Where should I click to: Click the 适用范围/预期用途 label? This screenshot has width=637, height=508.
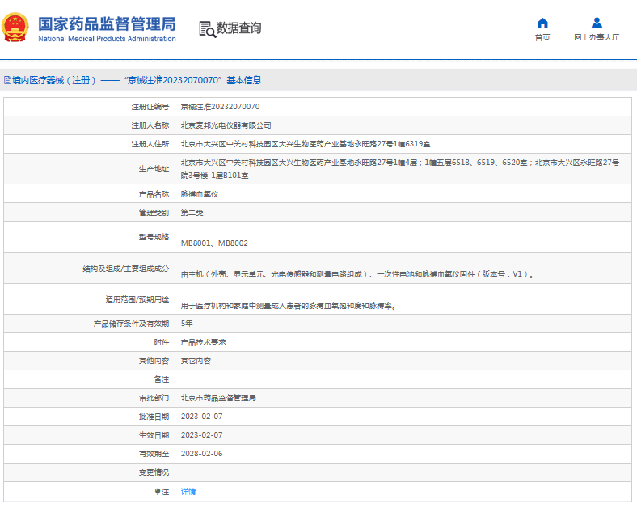click(137, 299)
